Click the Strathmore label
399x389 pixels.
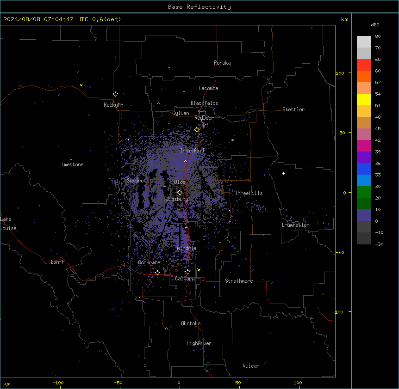239,281
